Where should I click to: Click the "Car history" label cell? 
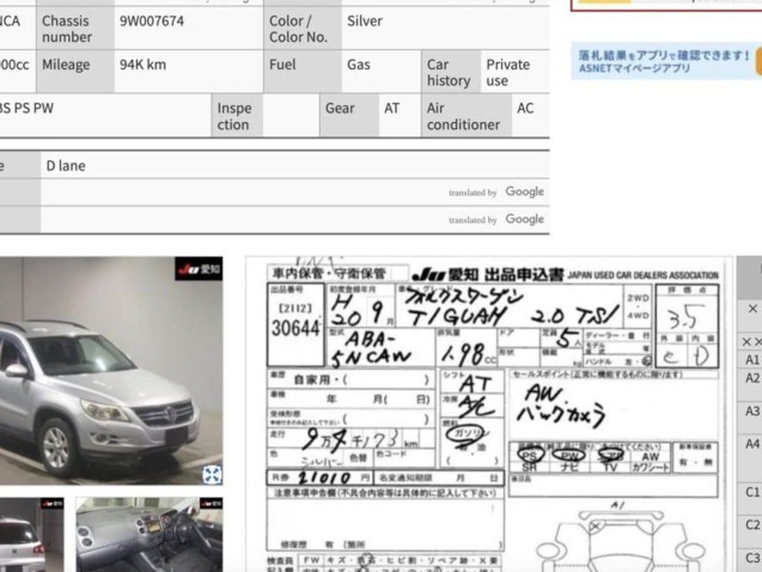point(451,72)
